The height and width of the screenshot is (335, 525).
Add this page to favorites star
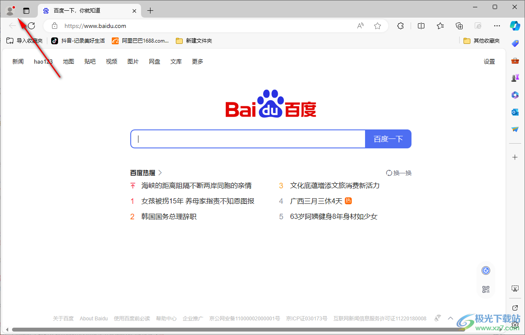(x=378, y=26)
